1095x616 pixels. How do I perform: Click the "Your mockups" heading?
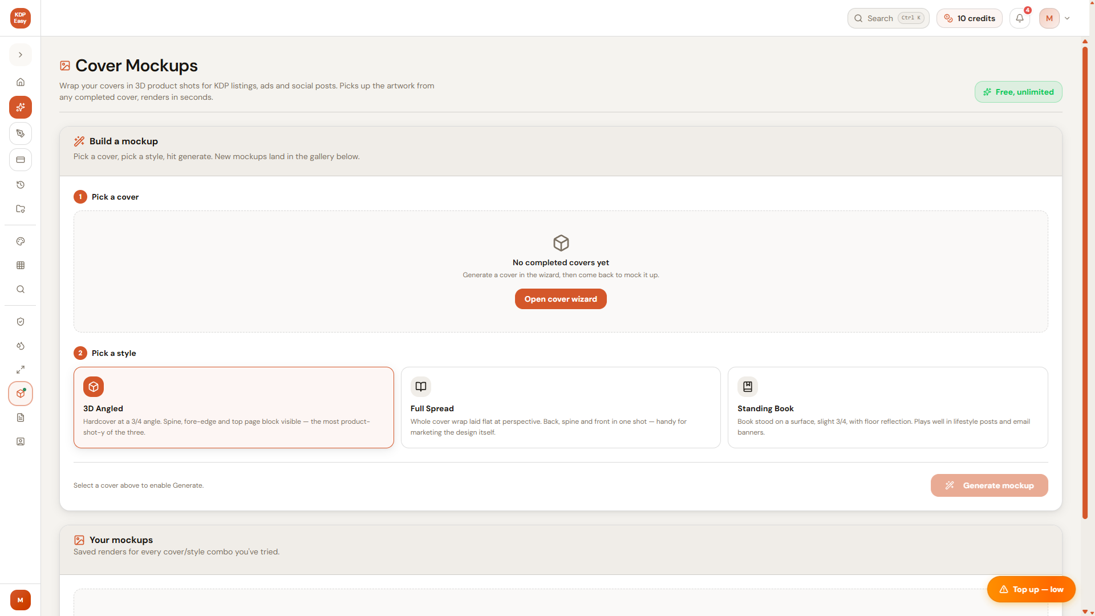click(x=121, y=540)
